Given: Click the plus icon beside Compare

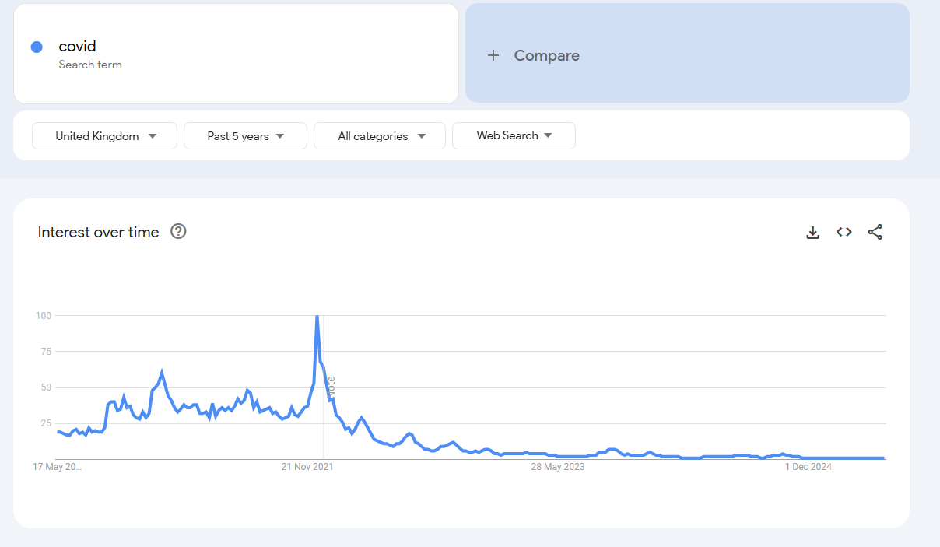Looking at the screenshot, I should (x=493, y=55).
